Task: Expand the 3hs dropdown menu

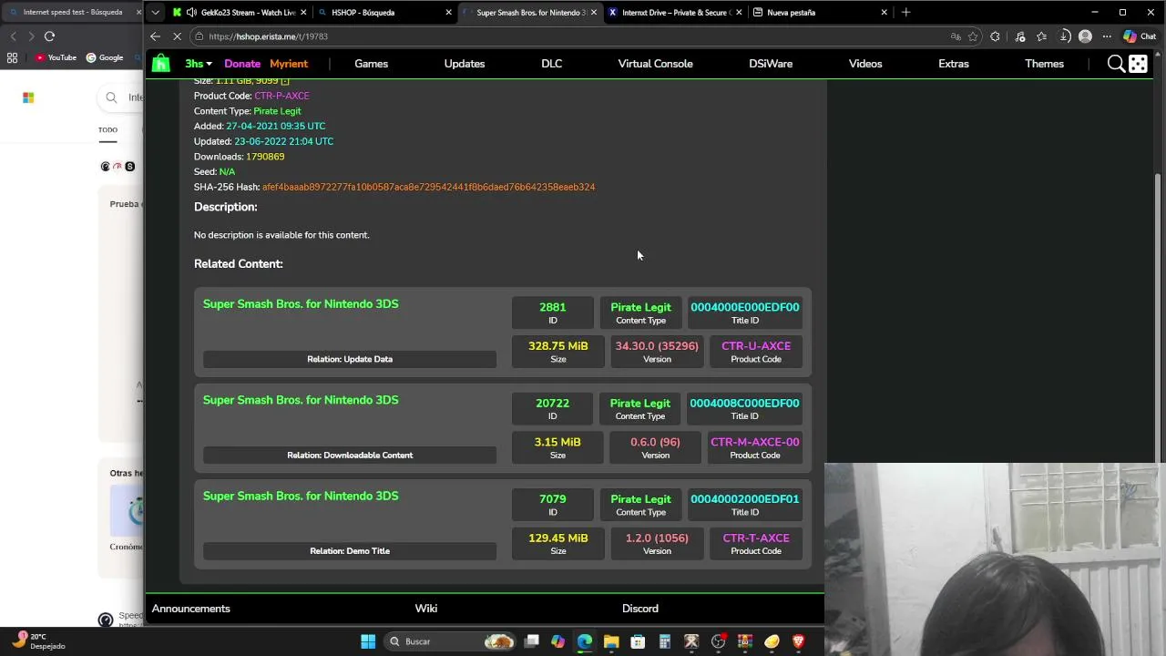Action: [199, 64]
